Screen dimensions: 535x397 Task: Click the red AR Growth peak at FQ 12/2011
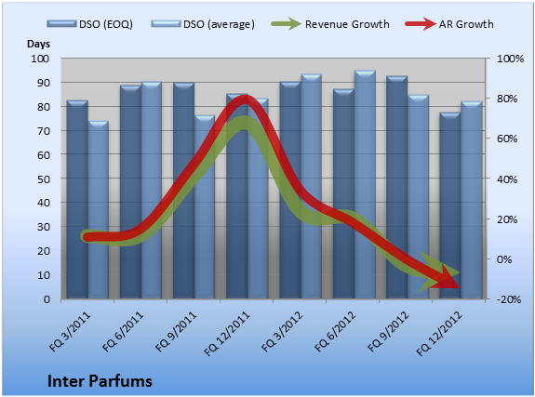(245, 100)
